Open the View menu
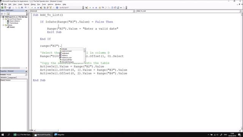The height and width of the screenshot is (137, 243). (15, 4)
